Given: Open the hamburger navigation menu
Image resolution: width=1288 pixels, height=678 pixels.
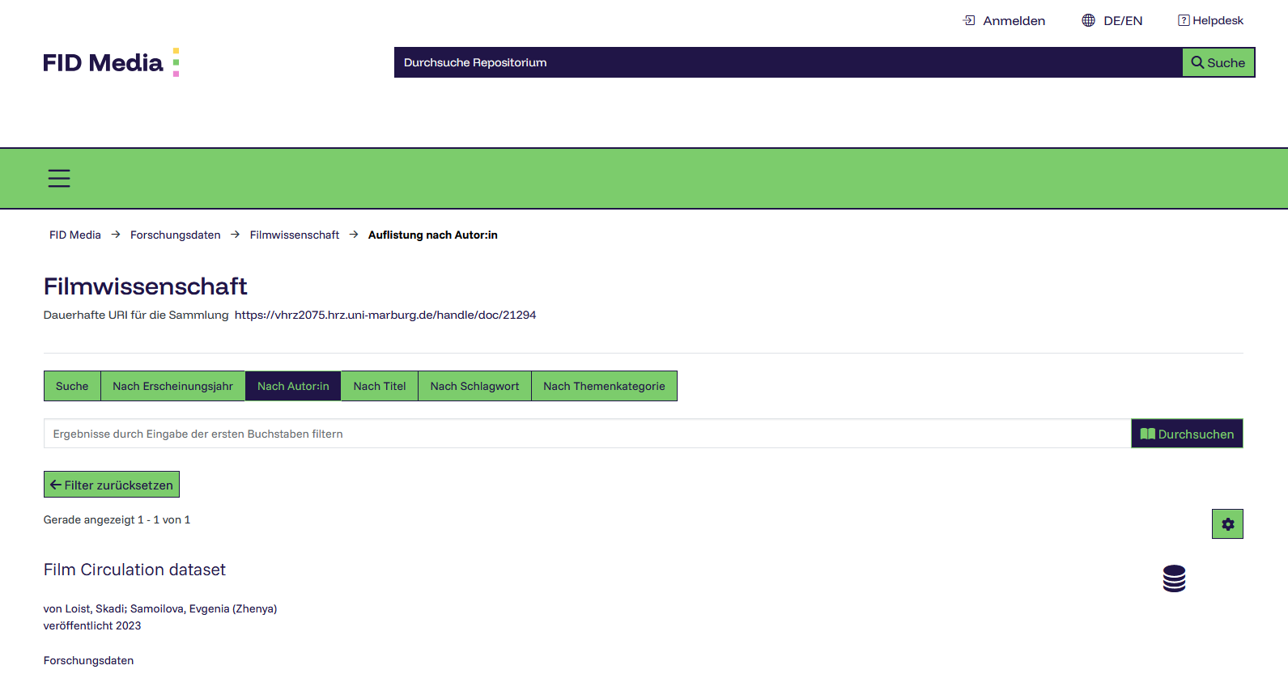Looking at the screenshot, I should pyautogui.click(x=59, y=178).
